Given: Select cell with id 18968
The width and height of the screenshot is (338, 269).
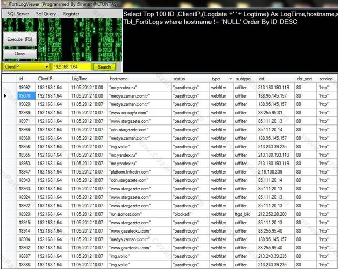Looking at the screenshot, I should pyautogui.click(x=26, y=138).
